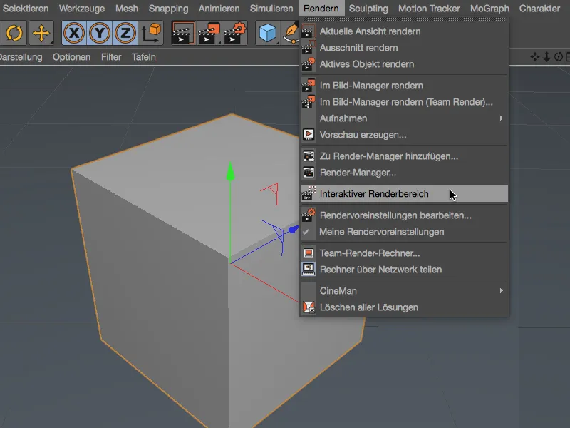Screen dimensions: 570x428
Task: Open the Mesh menu
Action: [127, 9]
